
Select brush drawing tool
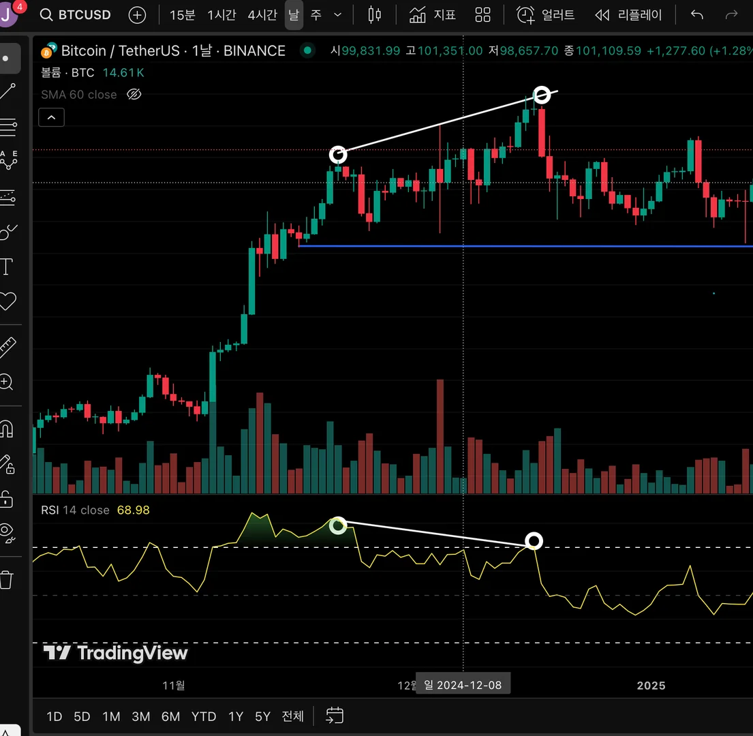(x=7, y=232)
